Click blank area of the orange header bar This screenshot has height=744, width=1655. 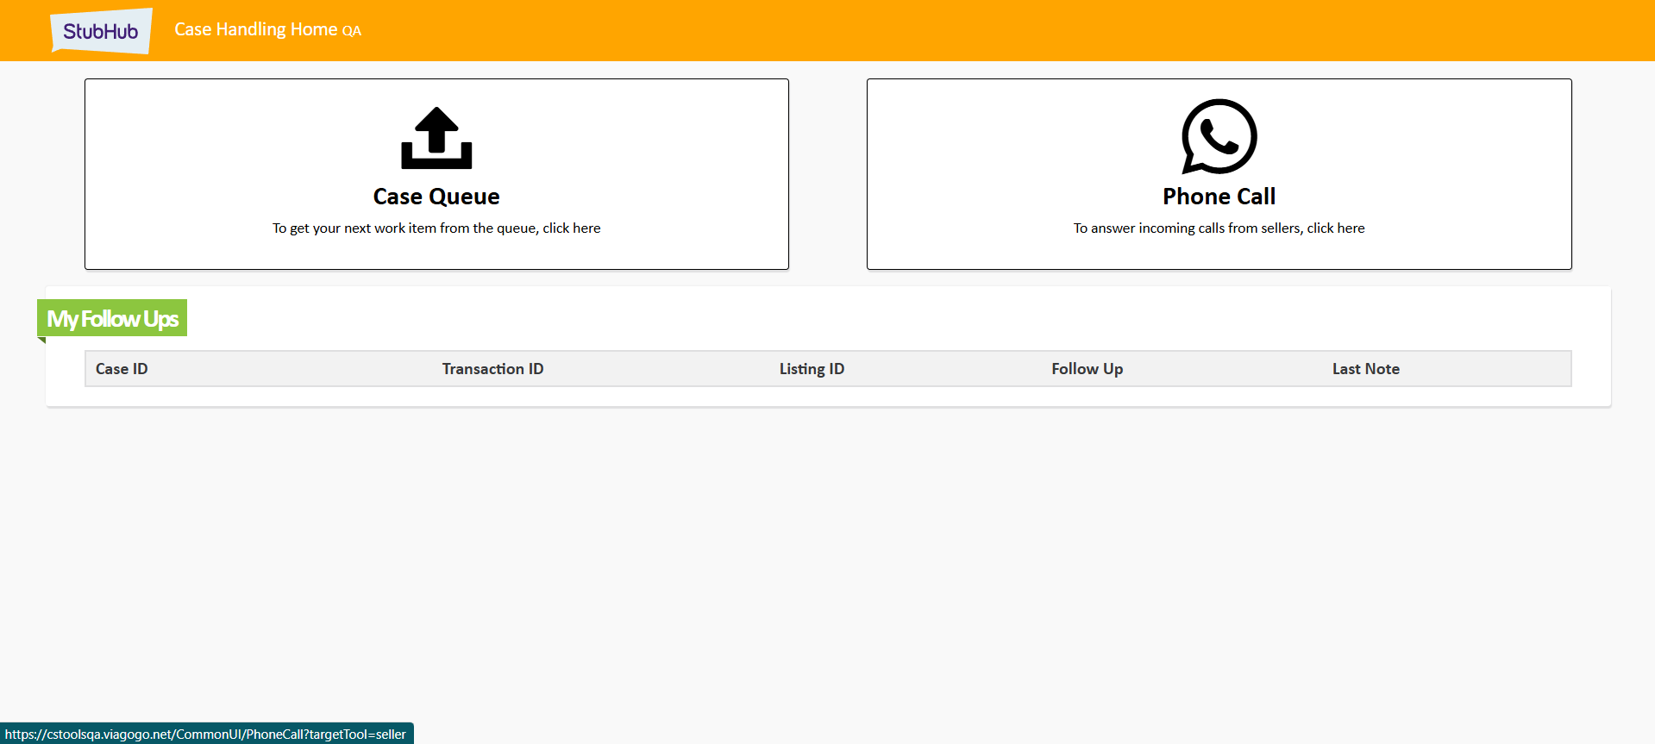pos(949,30)
